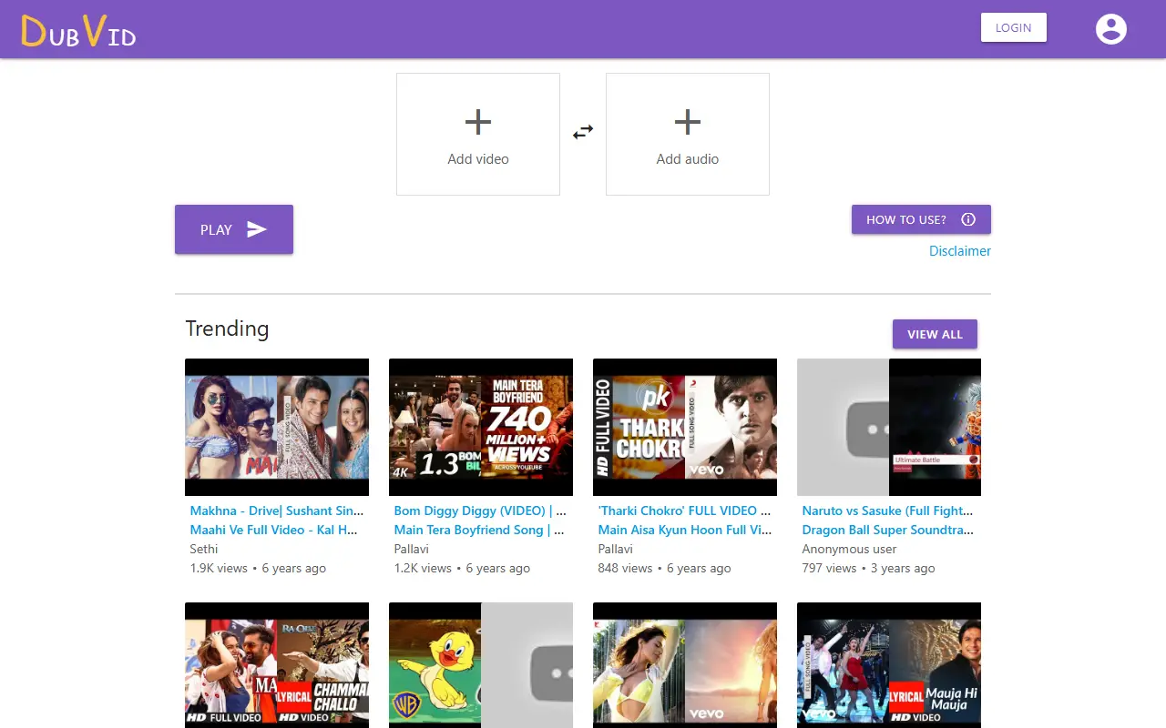Open the Mauja Hi Mauja thumbnail
The width and height of the screenshot is (1166, 728).
point(889,665)
